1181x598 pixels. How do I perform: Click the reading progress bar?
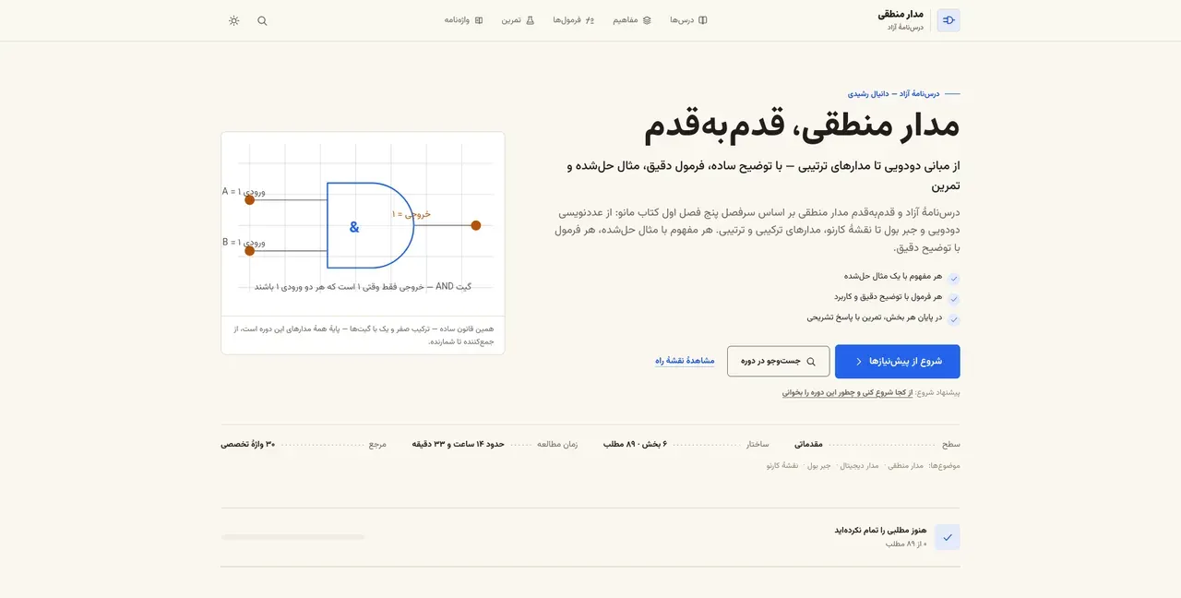point(293,537)
